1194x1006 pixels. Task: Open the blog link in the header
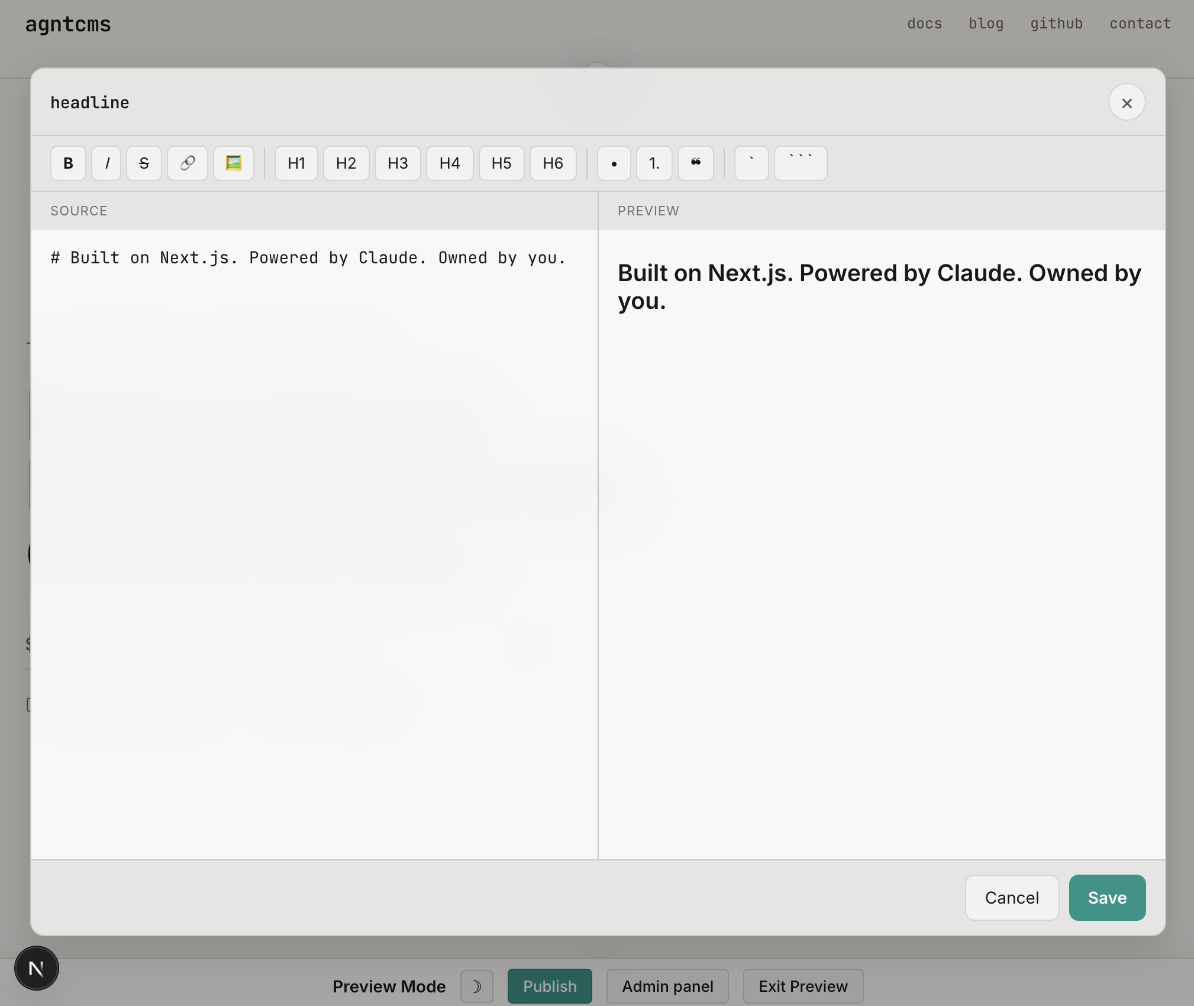(986, 24)
